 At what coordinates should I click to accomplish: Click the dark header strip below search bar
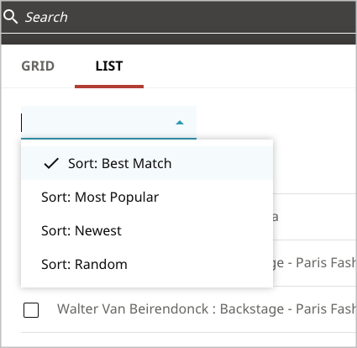click(178, 40)
